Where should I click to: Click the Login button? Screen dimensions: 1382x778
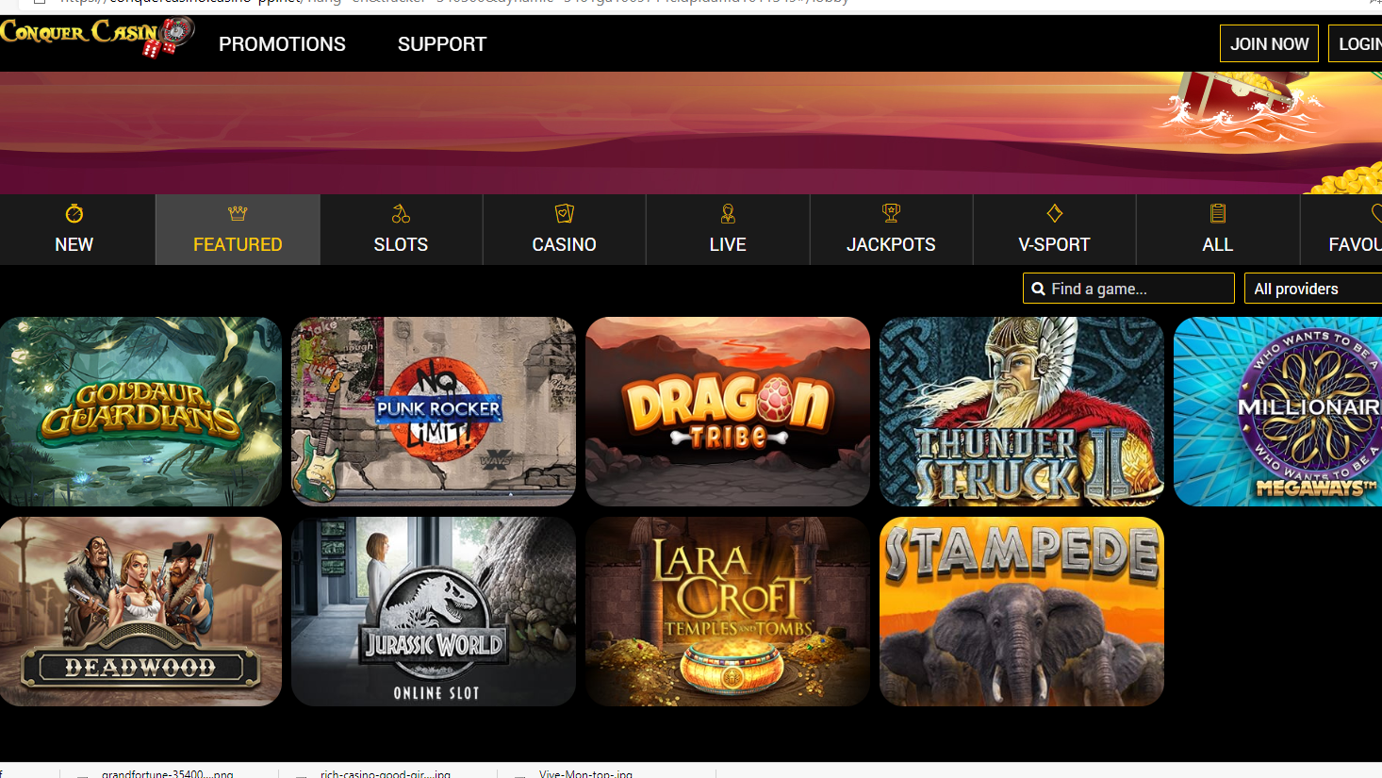pyautogui.click(x=1357, y=43)
